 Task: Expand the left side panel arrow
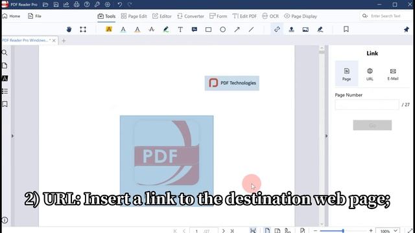12,136
